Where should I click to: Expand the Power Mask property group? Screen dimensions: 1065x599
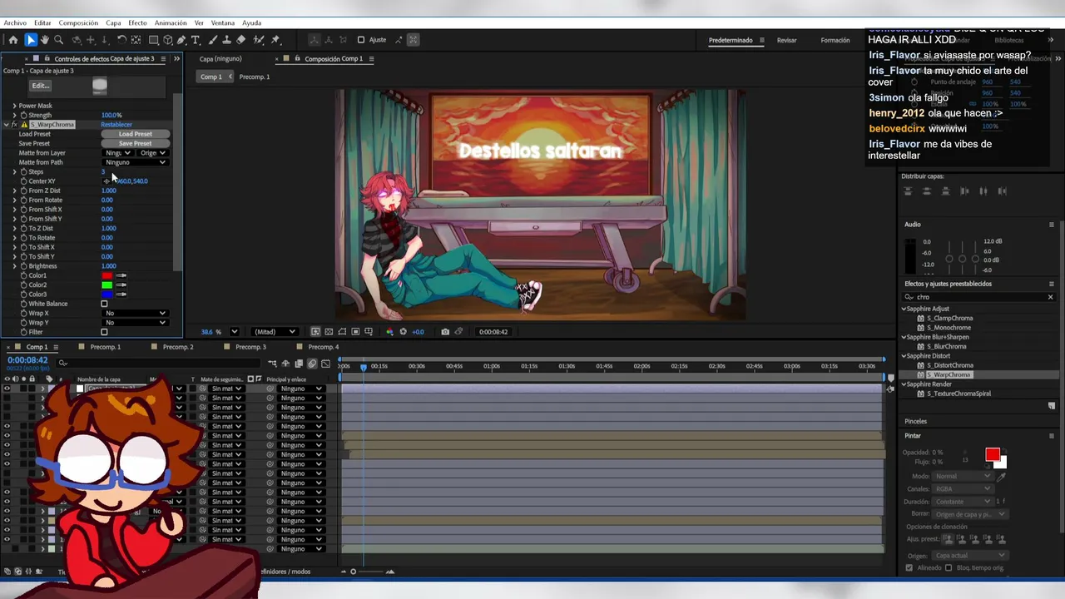tap(14, 106)
